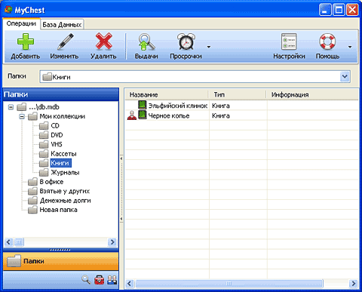Click the Информация column header
This screenshot has height=292, width=362.
tap(312, 95)
